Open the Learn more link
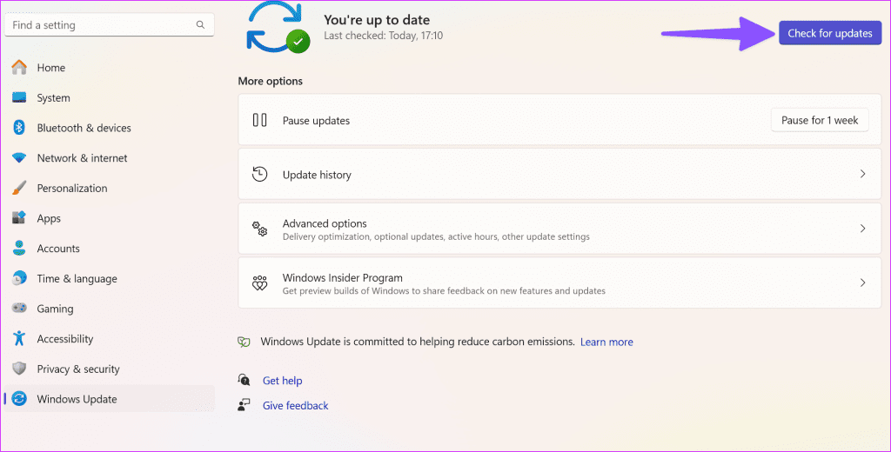This screenshot has width=891, height=452. point(606,342)
